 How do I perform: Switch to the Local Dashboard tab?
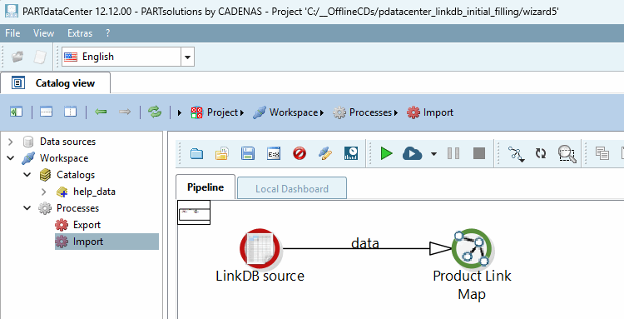tap(292, 188)
